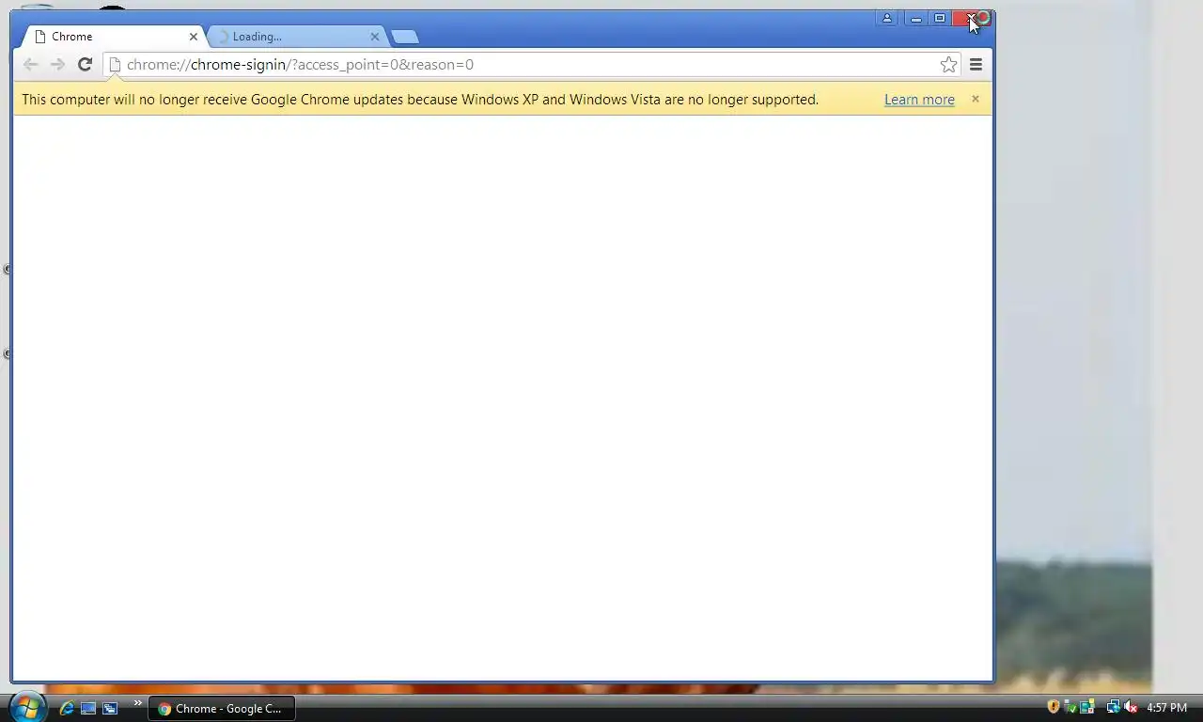Expand the Quick Launch overflow chevron
This screenshot has width=1203, height=722.
click(x=137, y=703)
